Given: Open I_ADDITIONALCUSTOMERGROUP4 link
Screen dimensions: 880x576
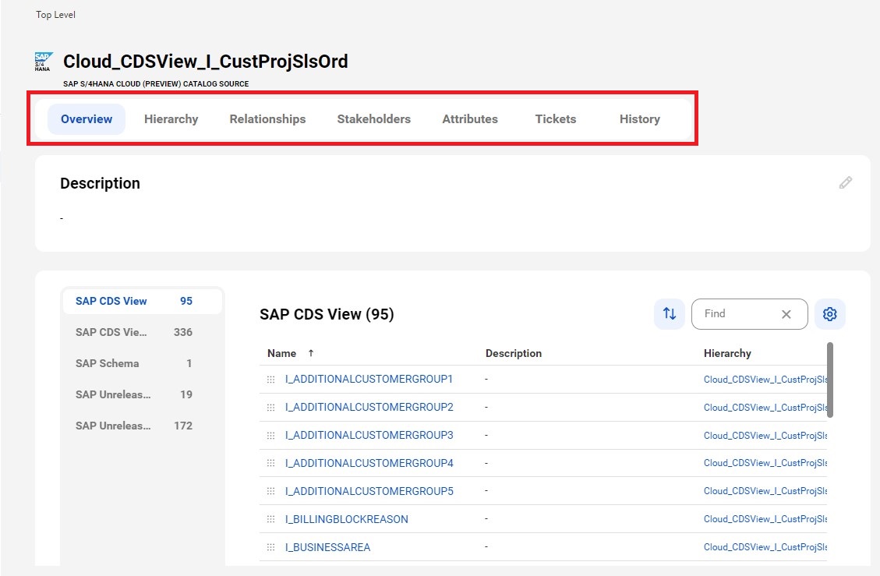Looking at the screenshot, I should pos(369,463).
